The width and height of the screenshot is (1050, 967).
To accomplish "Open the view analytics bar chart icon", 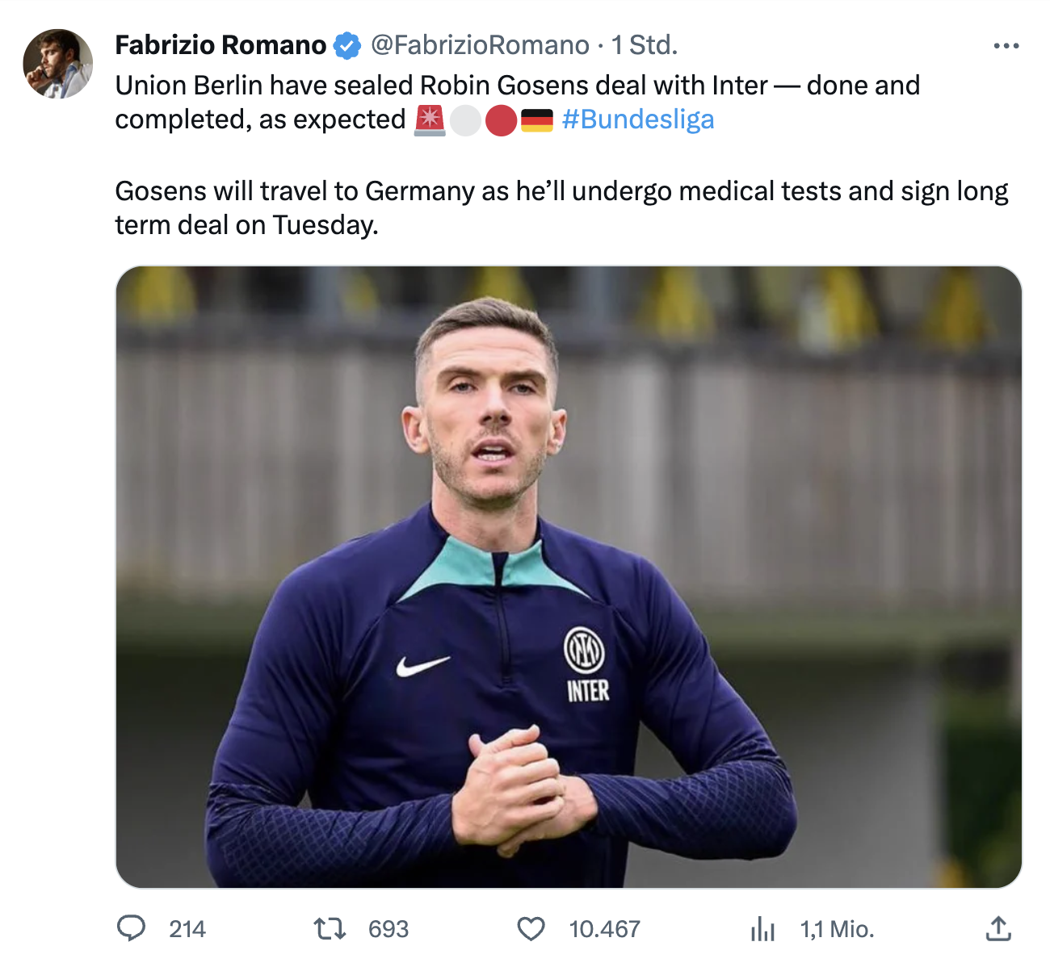I will point(762,929).
